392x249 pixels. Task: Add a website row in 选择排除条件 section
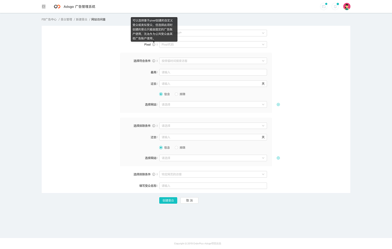278,158
